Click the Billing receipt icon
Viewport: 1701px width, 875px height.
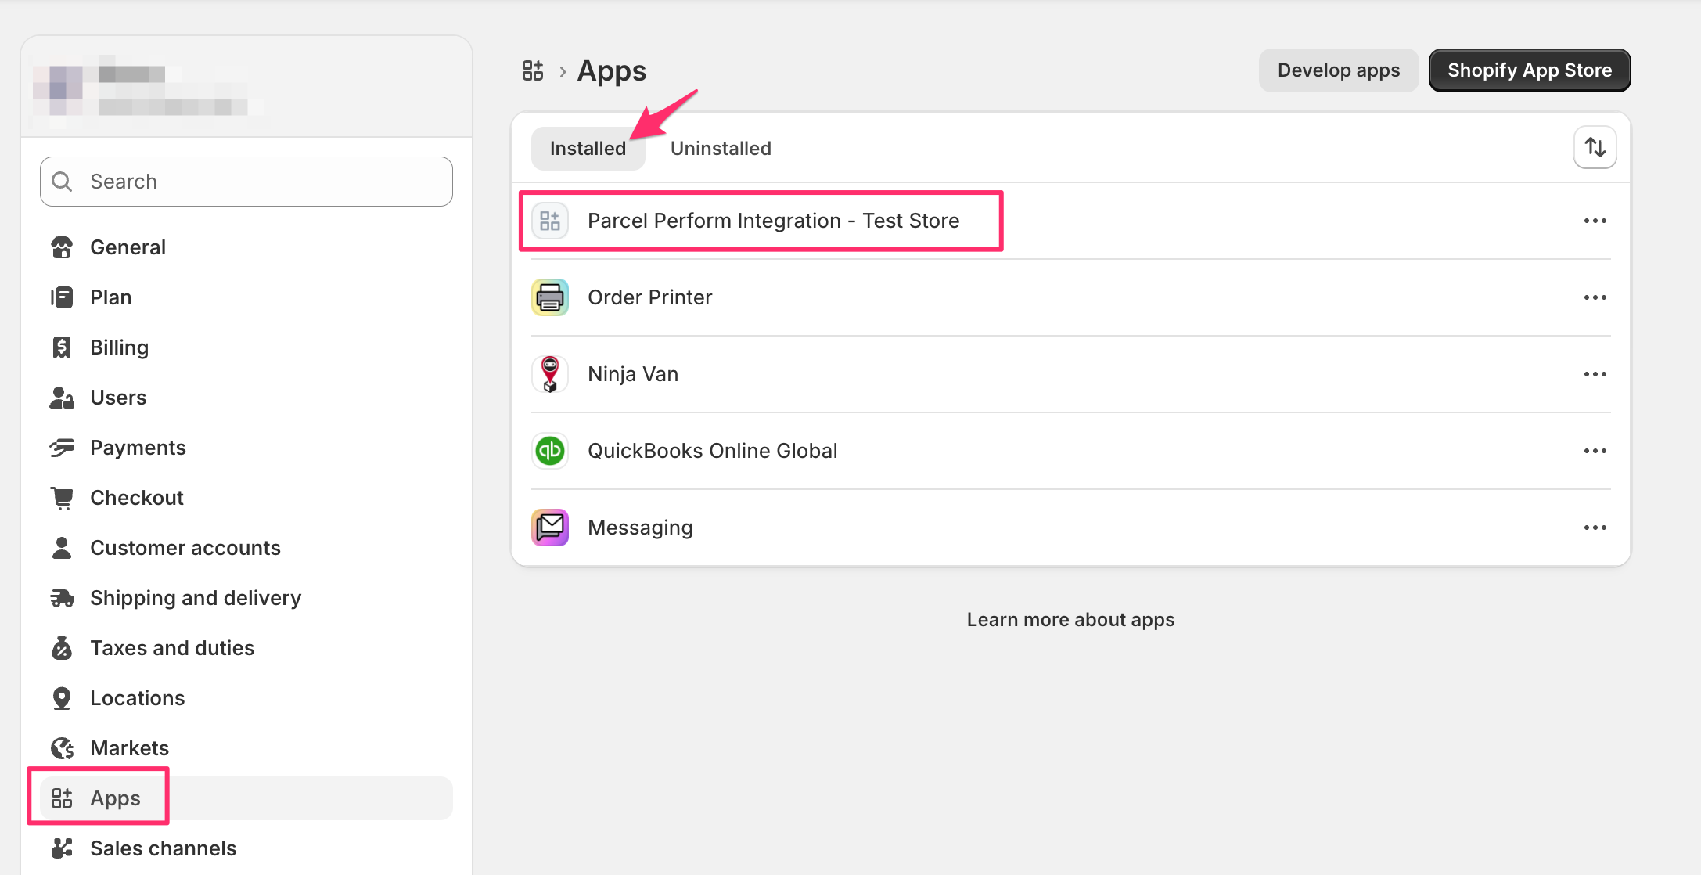(x=62, y=347)
